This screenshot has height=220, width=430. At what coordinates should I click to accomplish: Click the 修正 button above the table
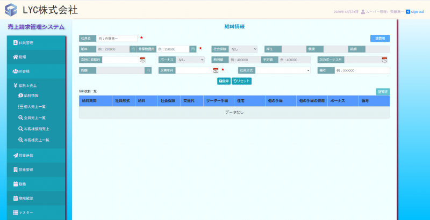pyautogui.click(x=383, y=92)
